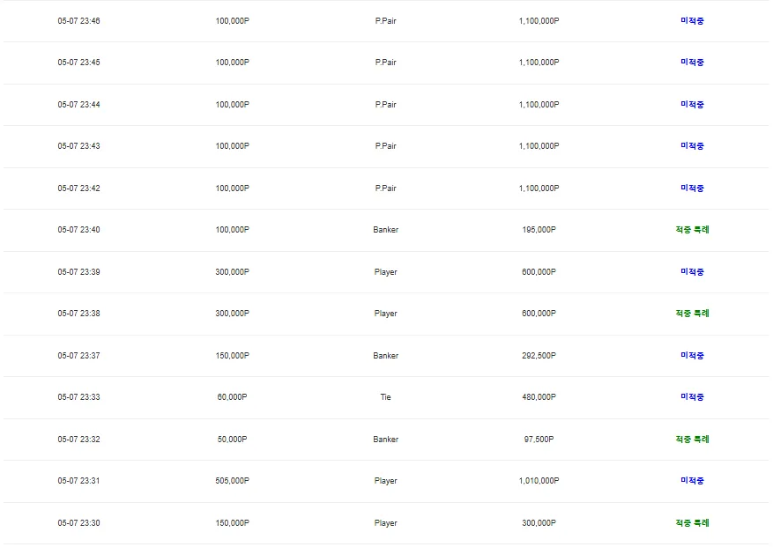Click the 195,000P payout value
This screenshot has height=547, width=773.
point(539,230)
